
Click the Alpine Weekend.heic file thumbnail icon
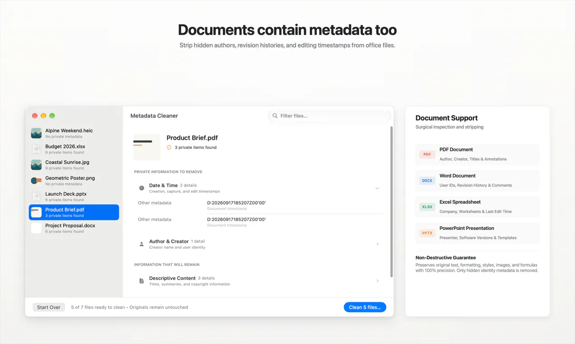click(x=36, y=133)
